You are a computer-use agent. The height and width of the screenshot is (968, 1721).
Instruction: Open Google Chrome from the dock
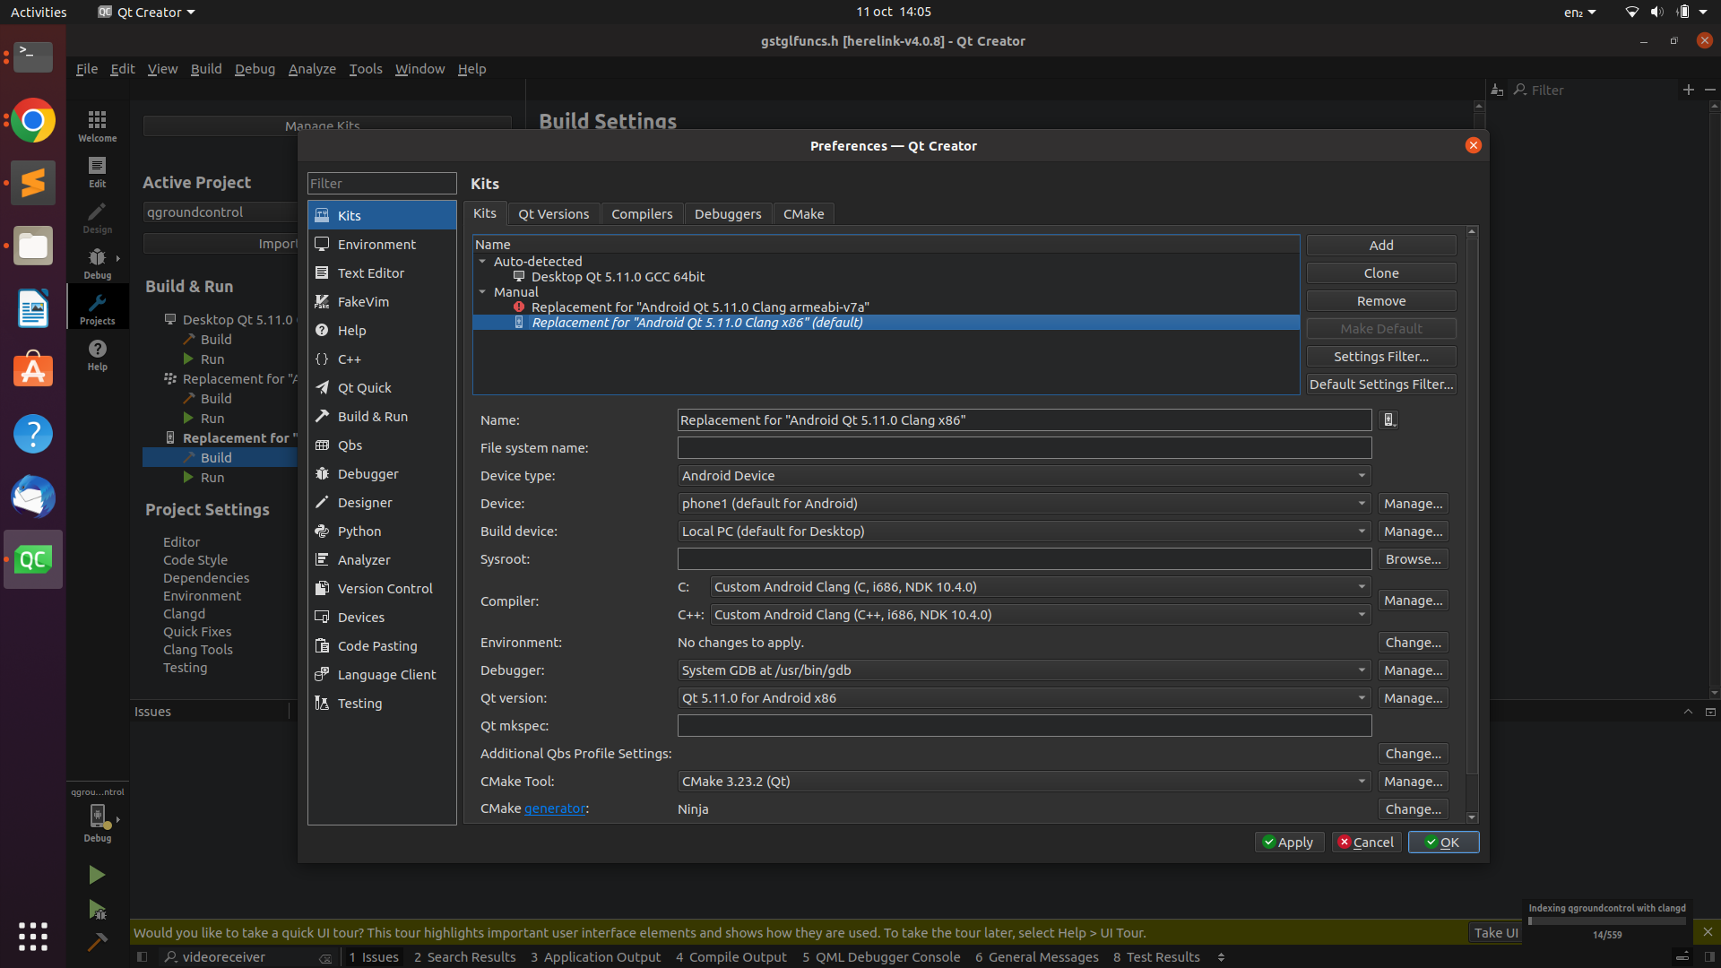pyautogui.click(x=33, y=120)
